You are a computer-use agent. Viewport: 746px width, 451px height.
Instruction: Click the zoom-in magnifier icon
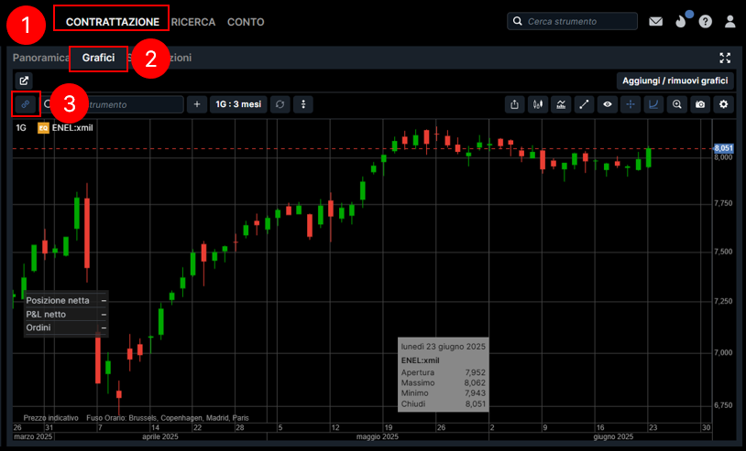pos(677,104)
